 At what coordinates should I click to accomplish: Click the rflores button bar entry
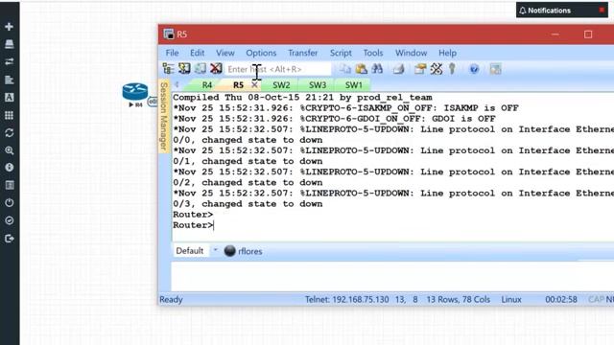pos(243,251)
